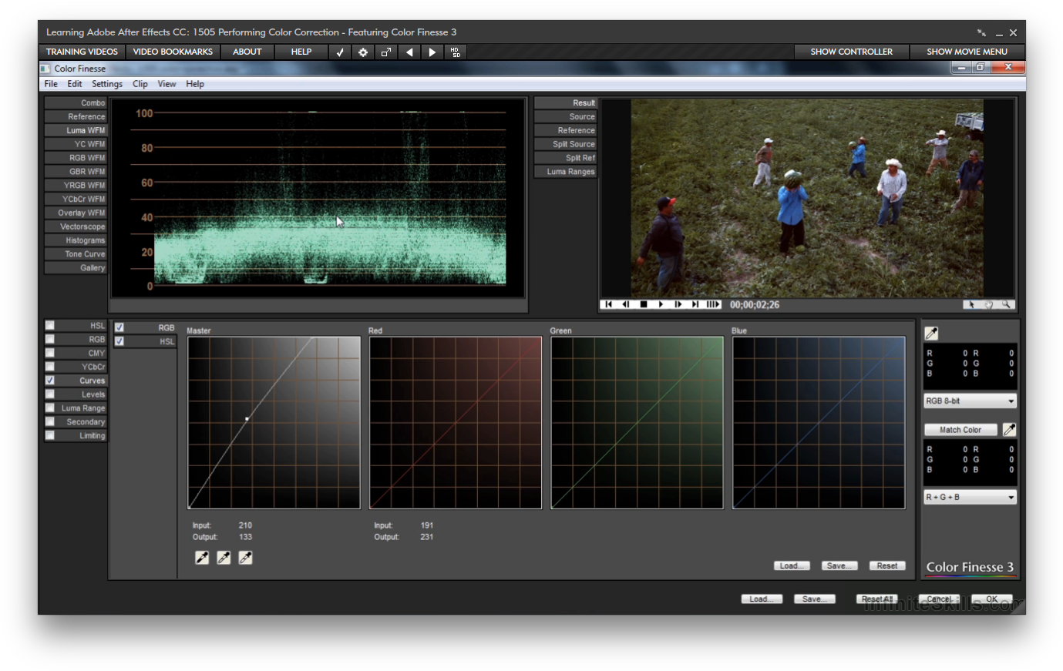Play the clip using the play transport button
Viewport: 1063px width, 671px height.
[661, 304]
